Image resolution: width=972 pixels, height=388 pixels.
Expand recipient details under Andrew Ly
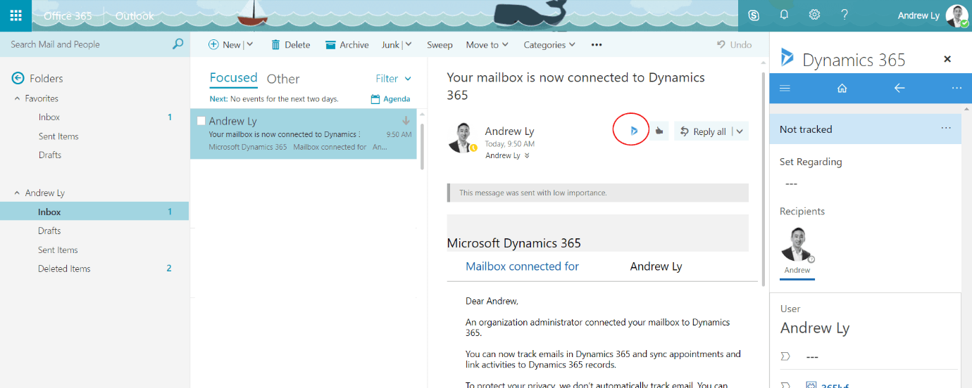coord(526,156)
